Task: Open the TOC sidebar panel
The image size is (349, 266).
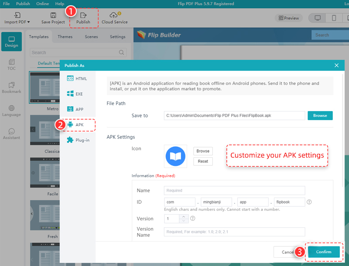Action: tap(12, 64)
